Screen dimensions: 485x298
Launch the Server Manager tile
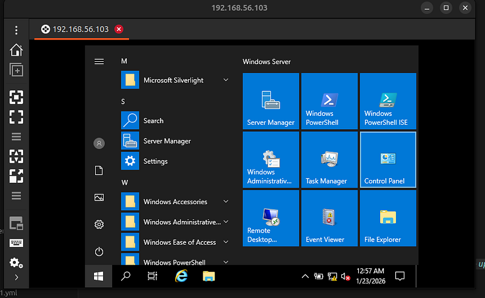pyautogui.click(x=271, y=101)
